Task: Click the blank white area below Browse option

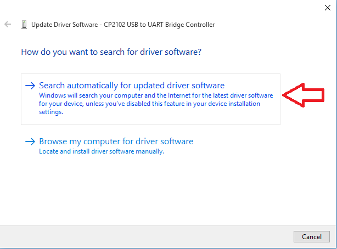Action: (x=165, y=192)
